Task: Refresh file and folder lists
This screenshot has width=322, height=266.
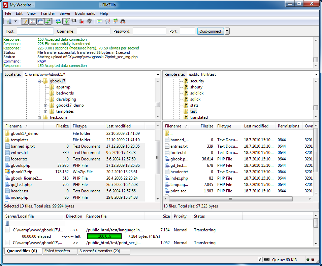Action: (58, 21)
